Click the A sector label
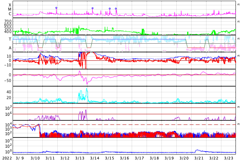 click(x=10, y=48)
